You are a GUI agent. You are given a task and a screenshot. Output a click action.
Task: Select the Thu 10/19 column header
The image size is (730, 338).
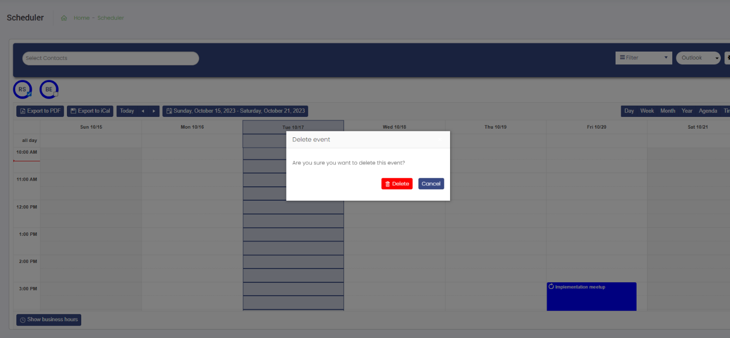tap(496, 127)
